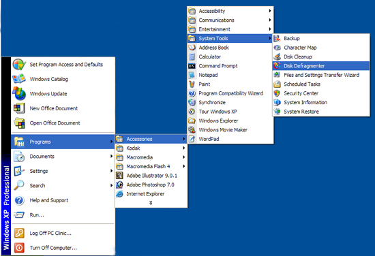The image size is (375, 256).
Task: Click the Search menu label
Action: pos(37,186)
